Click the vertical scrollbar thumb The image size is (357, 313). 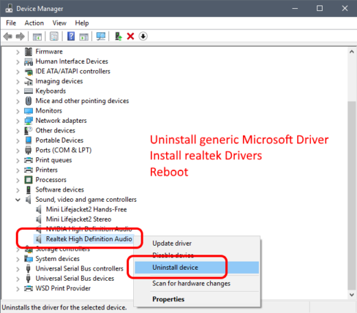tap(352, 196)
